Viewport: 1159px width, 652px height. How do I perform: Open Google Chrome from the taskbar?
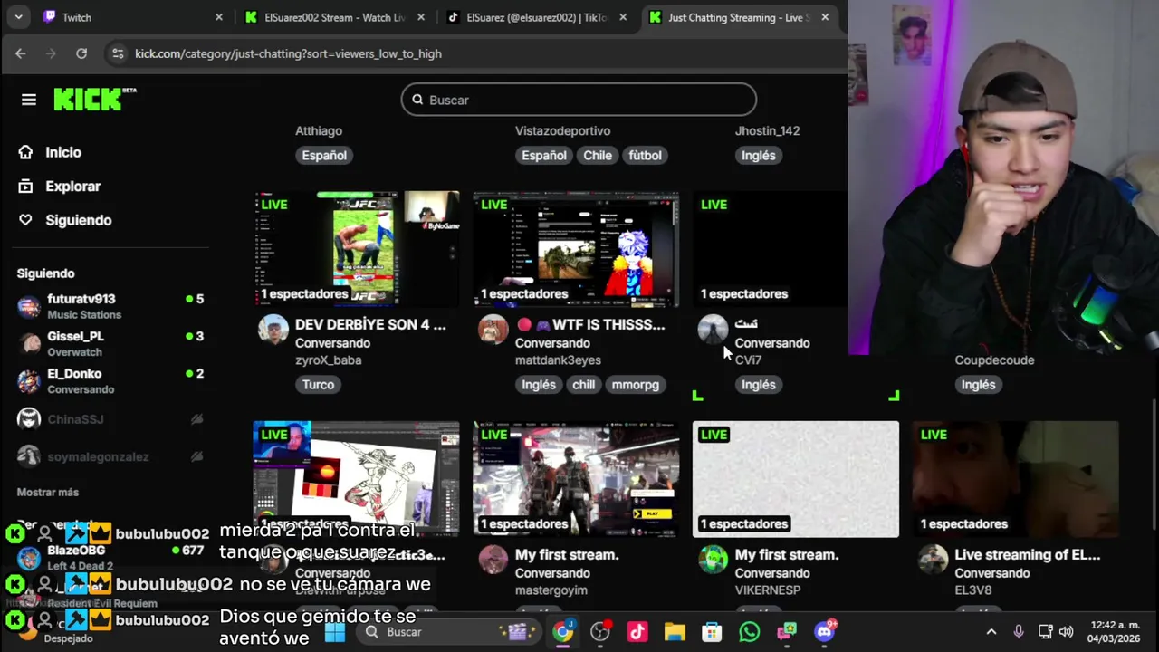(x=563, y=632)
